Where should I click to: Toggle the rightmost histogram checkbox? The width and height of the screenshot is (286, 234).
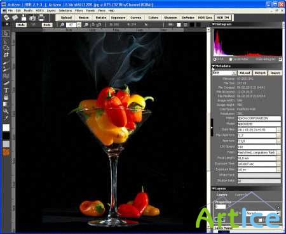[x=280, y=60]
